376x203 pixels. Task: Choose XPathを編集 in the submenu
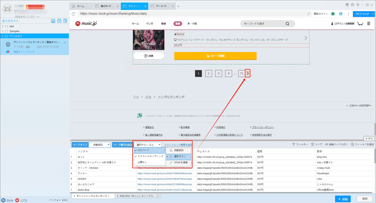click(178, 162)
